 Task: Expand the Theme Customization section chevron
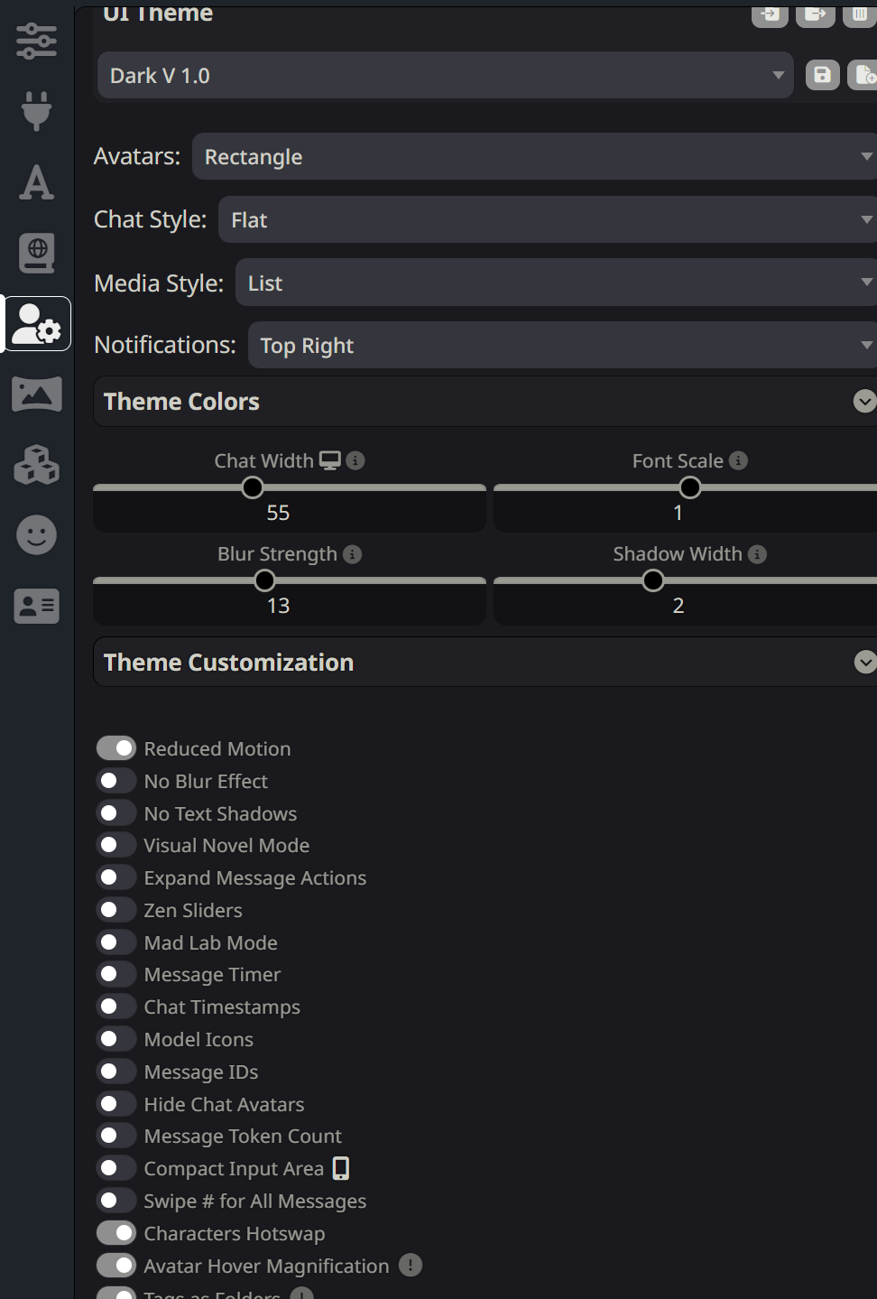pos(864,662)
